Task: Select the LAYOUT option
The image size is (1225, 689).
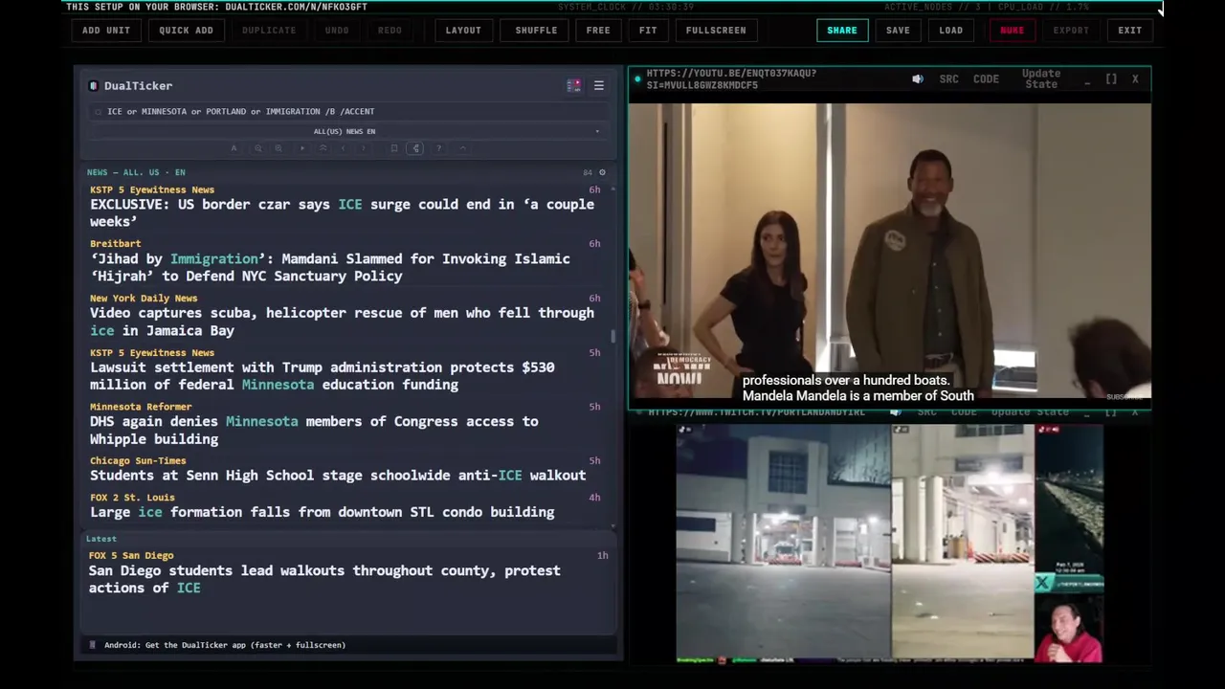Action: 463,30
